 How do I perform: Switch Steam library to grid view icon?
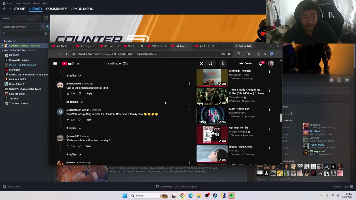click(46, 18)
